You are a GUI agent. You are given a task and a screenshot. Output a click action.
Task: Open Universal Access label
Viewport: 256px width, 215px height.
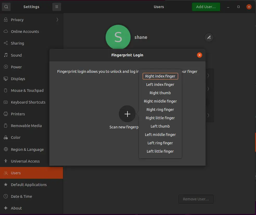point(25,161)
